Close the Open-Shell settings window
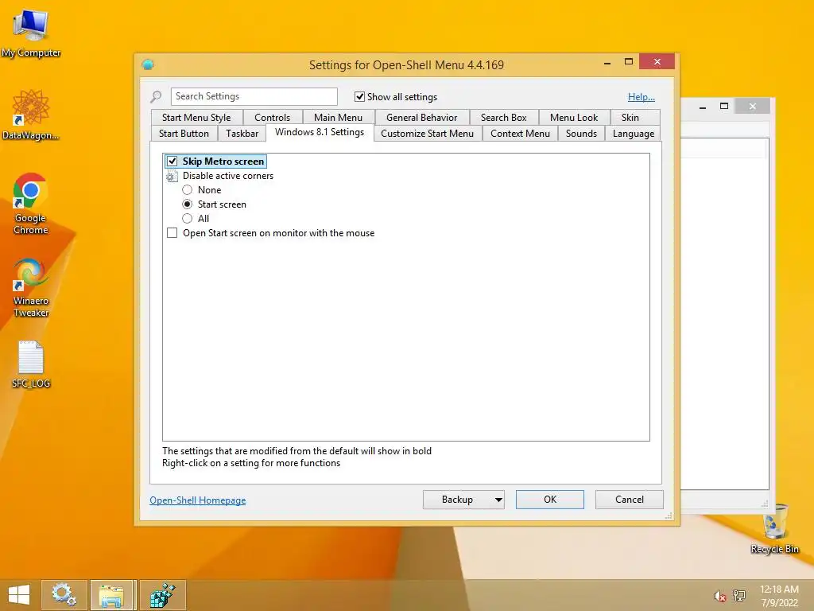The image size is (814, 611). 657,62
